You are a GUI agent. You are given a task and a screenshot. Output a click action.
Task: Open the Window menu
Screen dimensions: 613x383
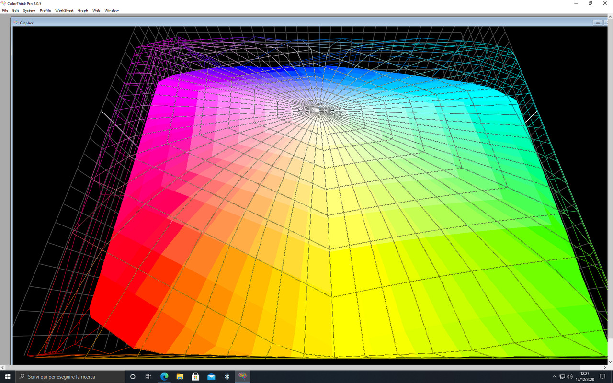pyautogui.click(x=112, y=10)
